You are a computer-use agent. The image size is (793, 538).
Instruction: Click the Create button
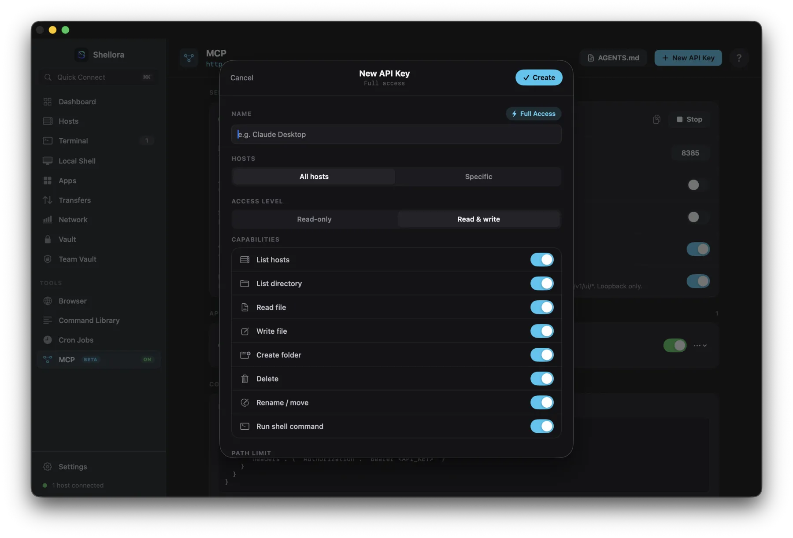pos(539,77)
